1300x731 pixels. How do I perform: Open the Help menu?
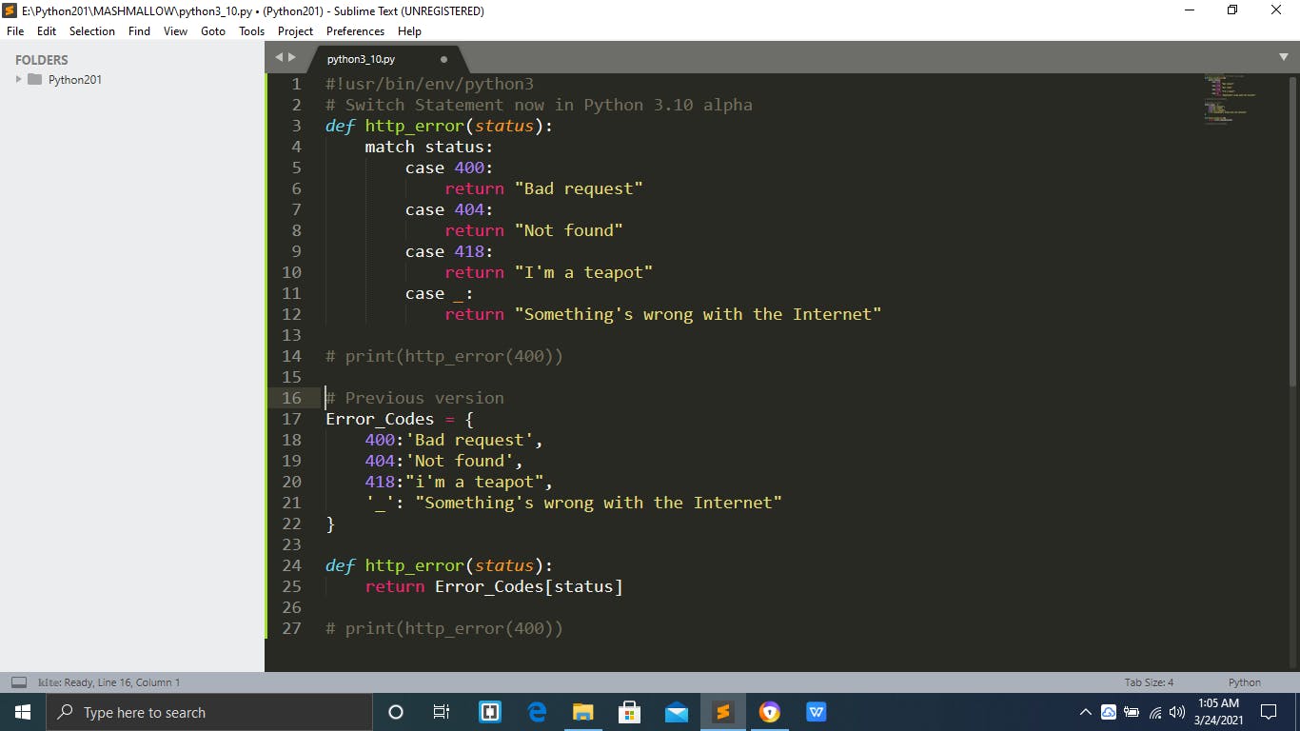coord(409,31)
